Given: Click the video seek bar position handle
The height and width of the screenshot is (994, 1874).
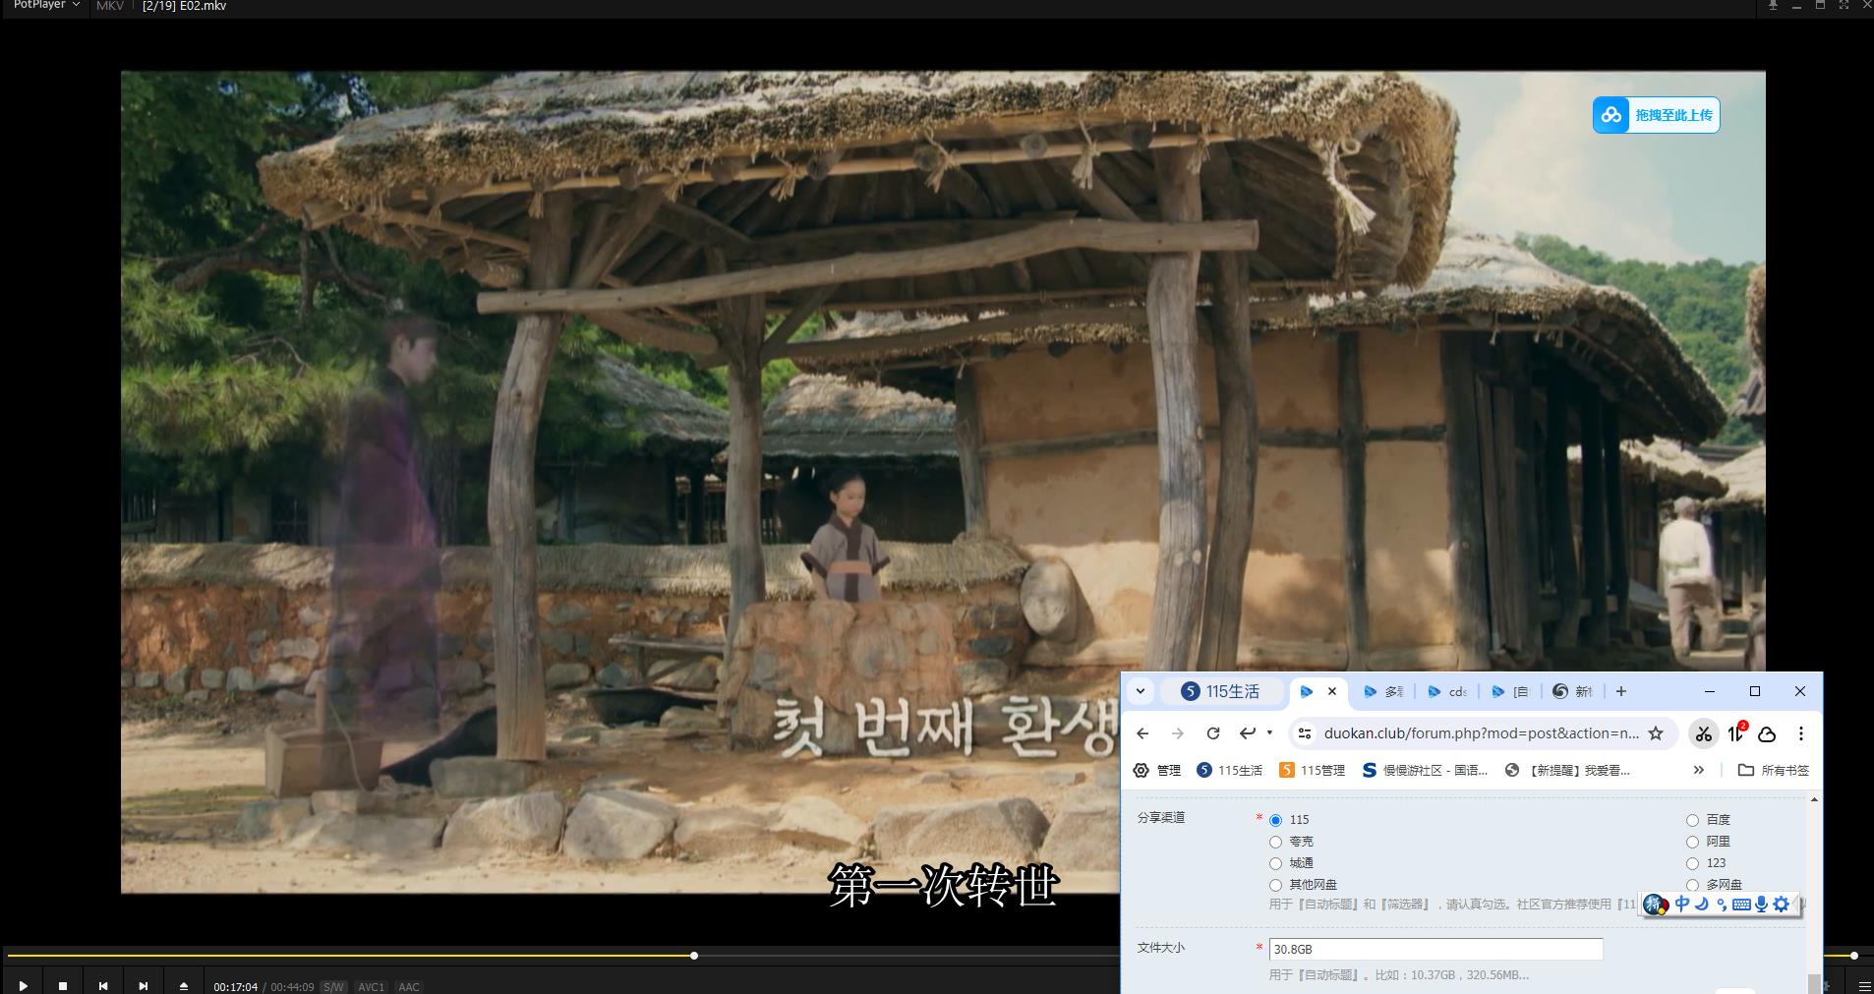Looking at the screenshot, I should click(x=694, y=956).
